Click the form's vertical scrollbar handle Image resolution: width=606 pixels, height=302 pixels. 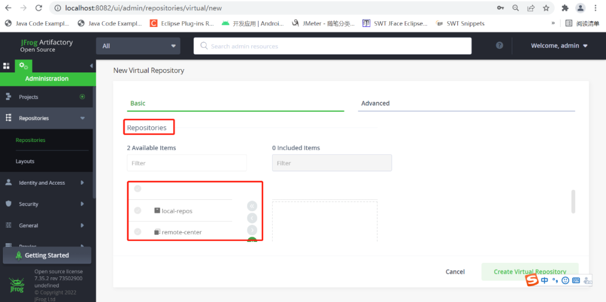pos(573,201)
